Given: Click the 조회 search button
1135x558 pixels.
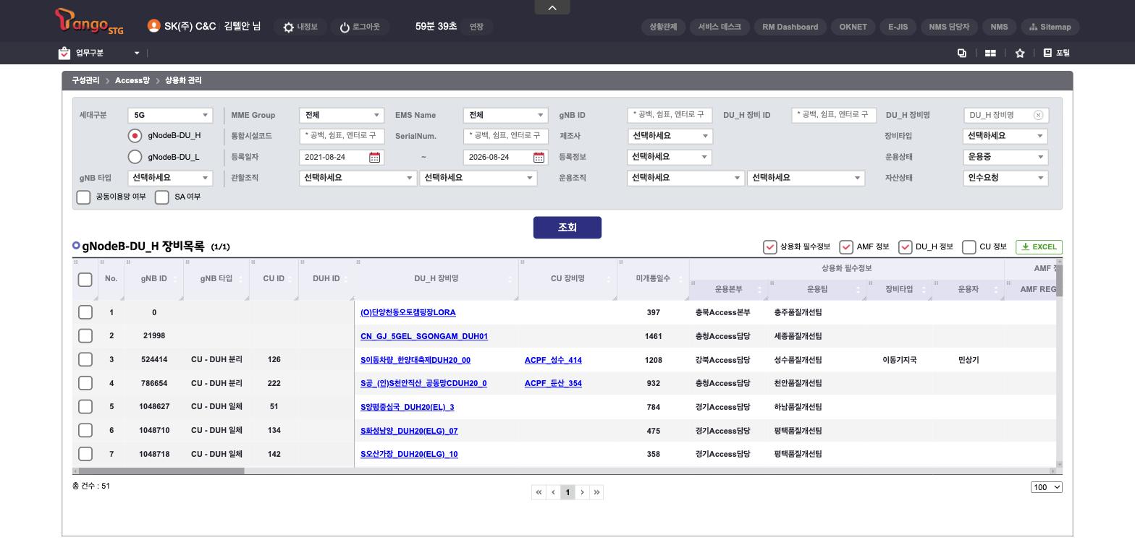Looking at the screenshot, I should tap(567, 228).
